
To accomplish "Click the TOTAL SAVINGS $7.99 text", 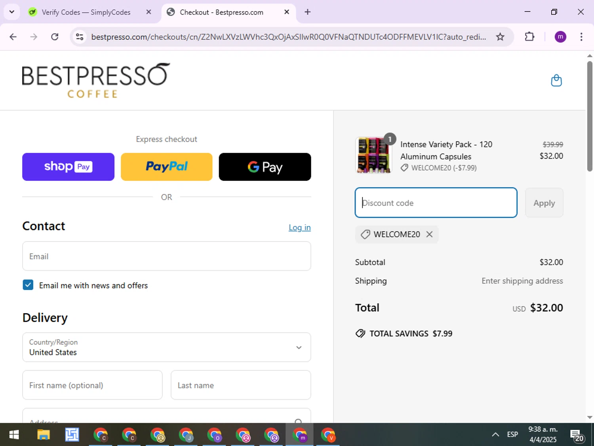I will pos(411,334).
